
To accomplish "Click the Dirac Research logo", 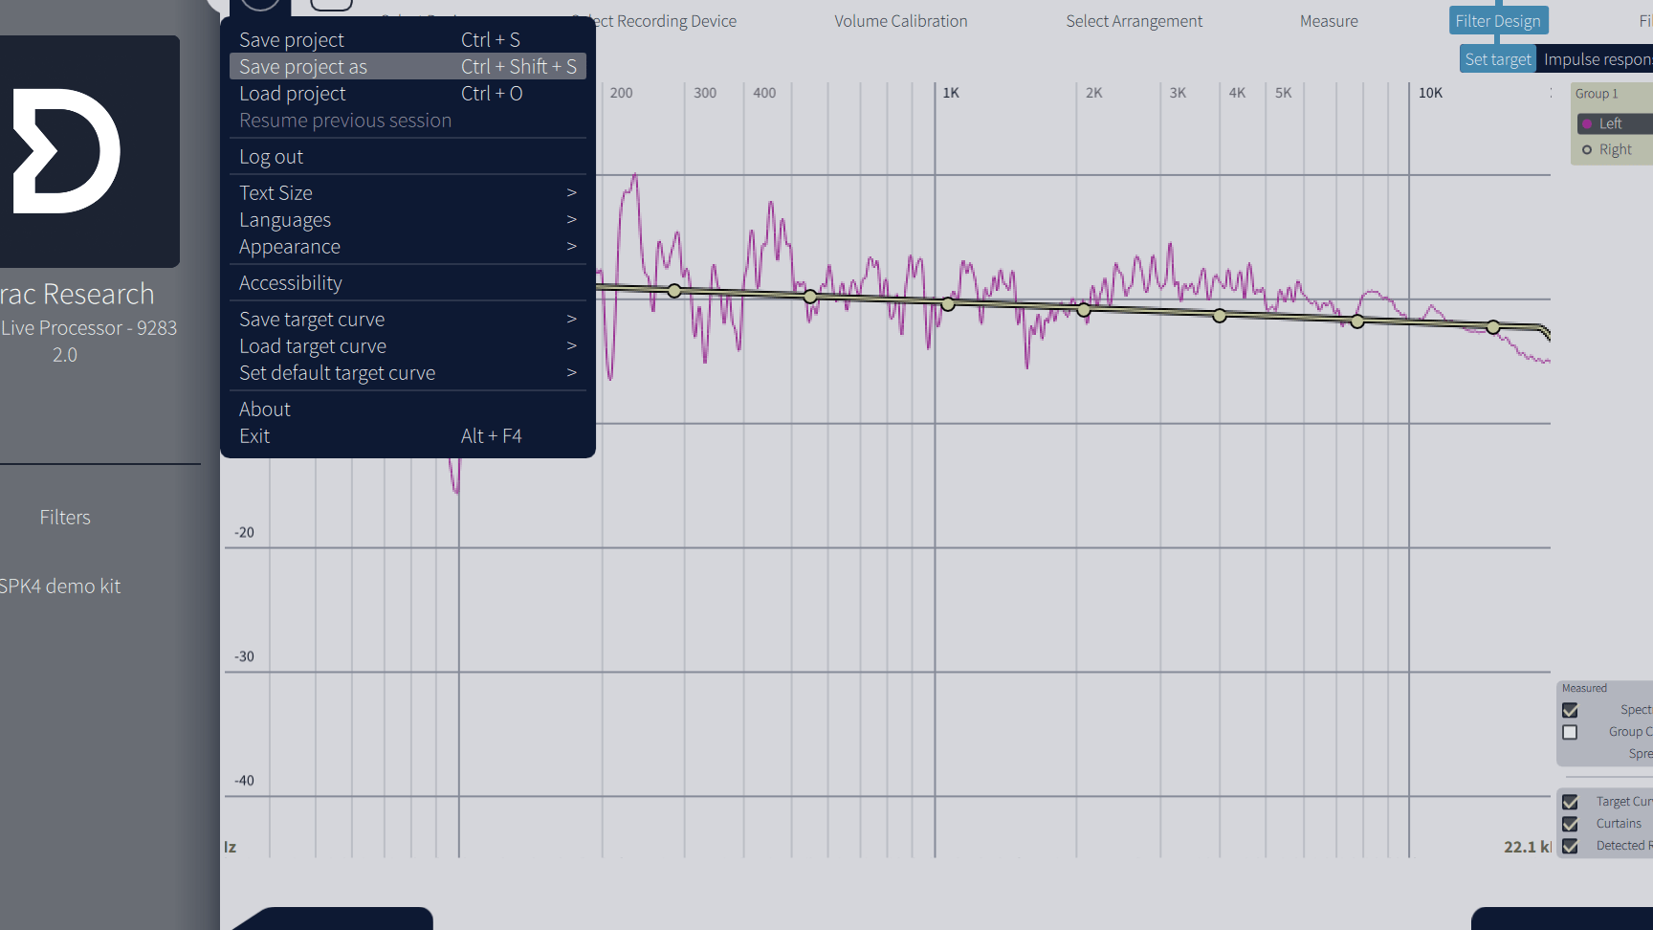I will pyautogui.click(x=67, y=150).
